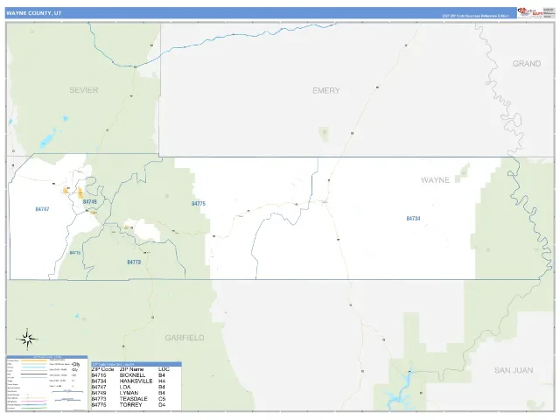560x420 pixels.
Task: Click the ZIP Code Index blue header
Action: 136,364
